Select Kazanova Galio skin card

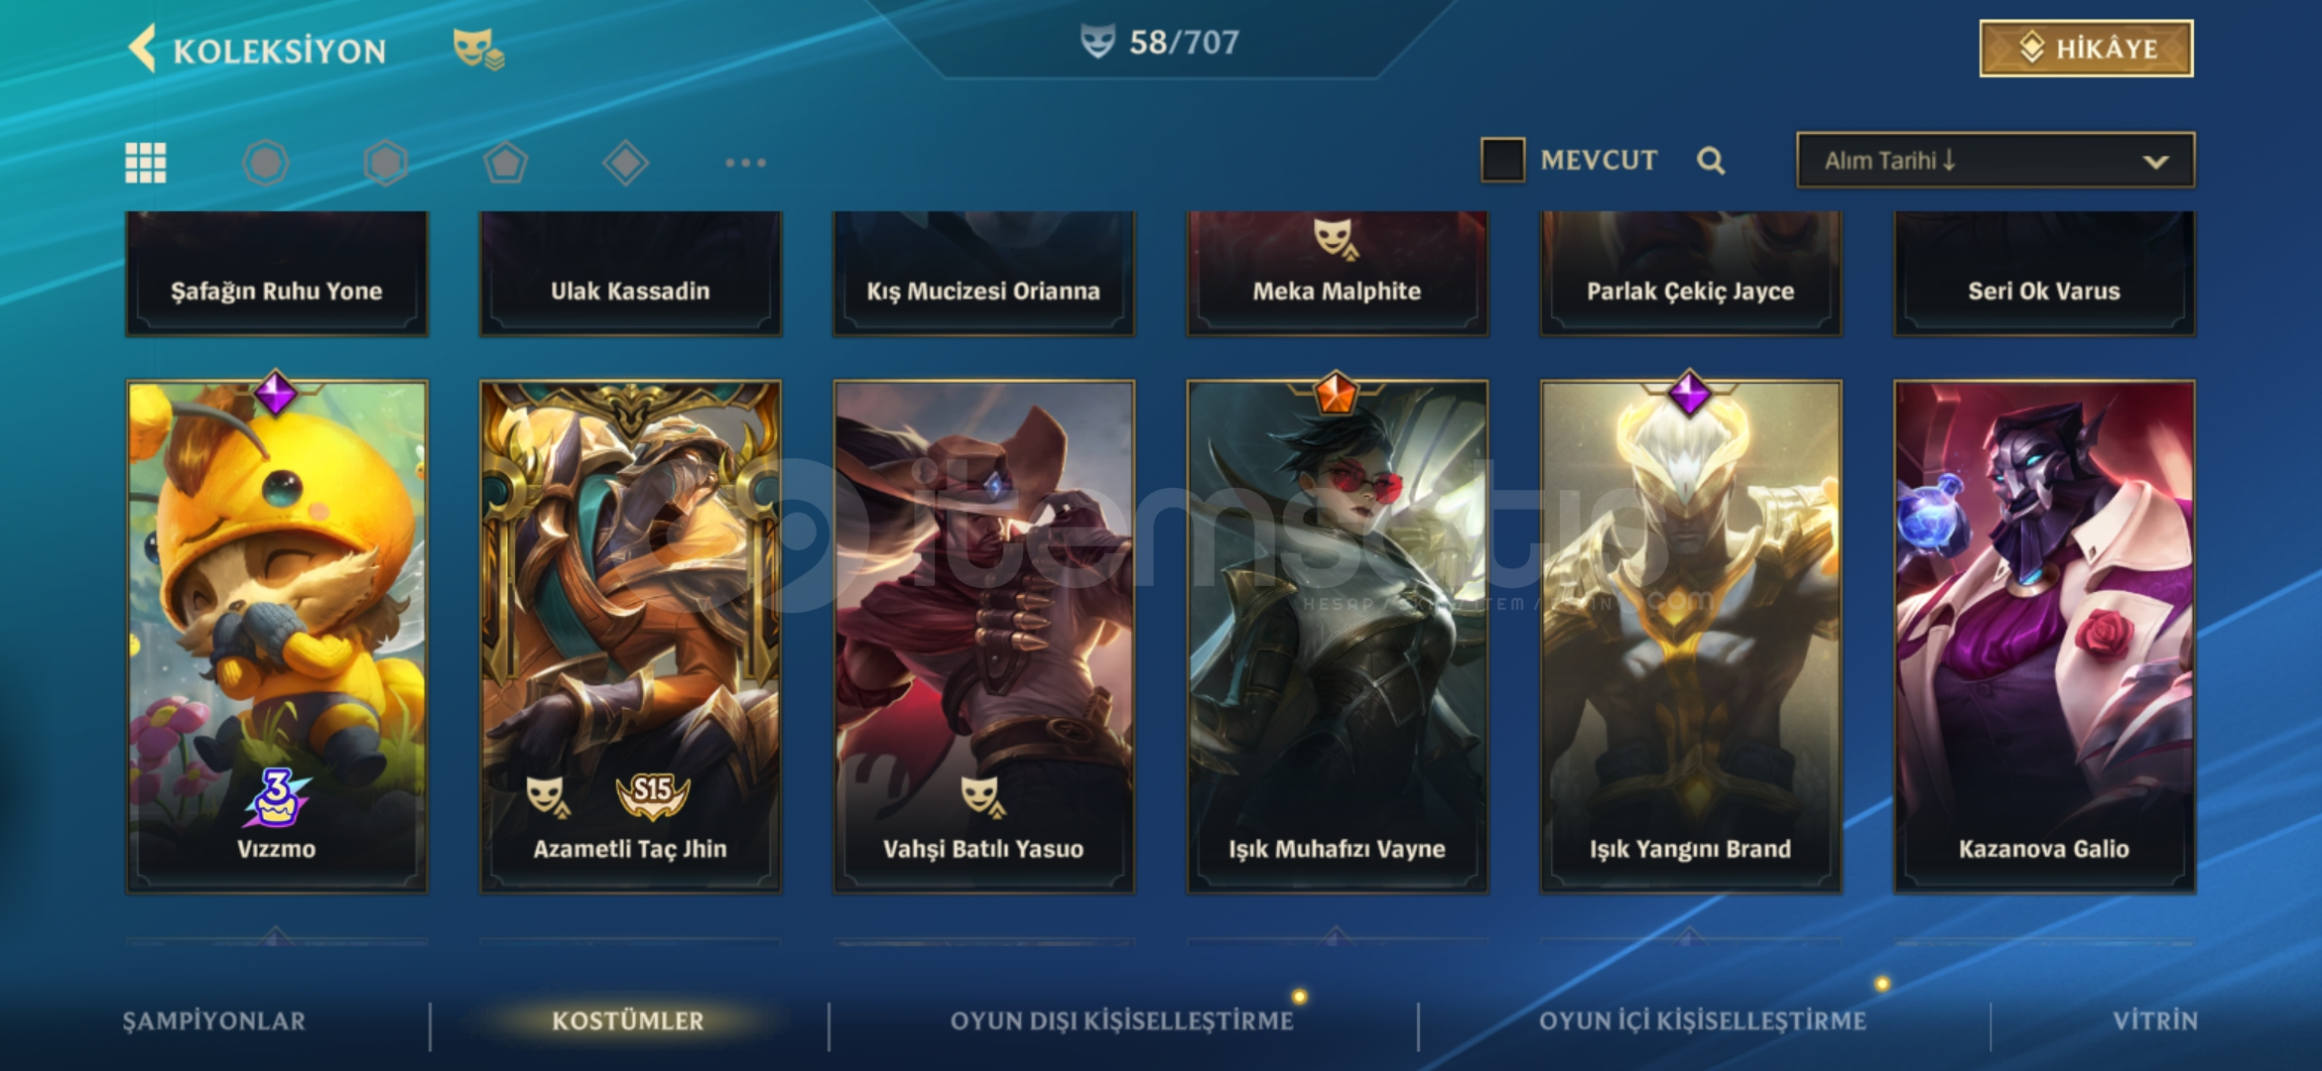pos(2044,636)
